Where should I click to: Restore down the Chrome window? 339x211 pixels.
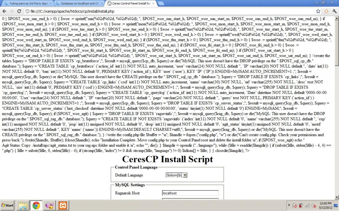(x=323, y=3)
